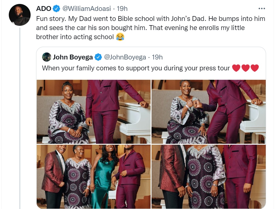Open the 19h timestamp on quoted tweet

[157, 57]
